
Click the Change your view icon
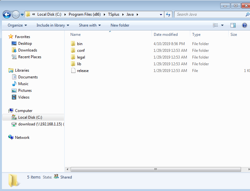point(216,25)
